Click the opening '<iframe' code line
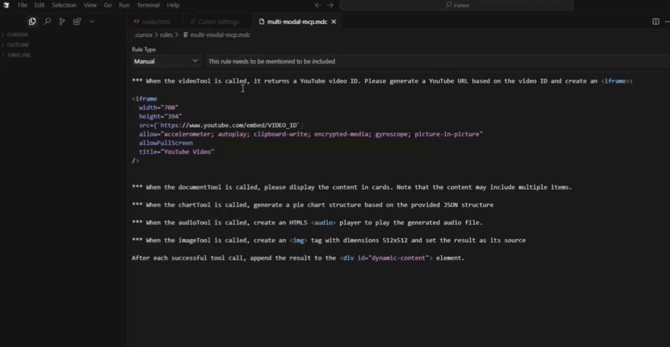This screenshot has width=670, height=347. coord(145,99)
